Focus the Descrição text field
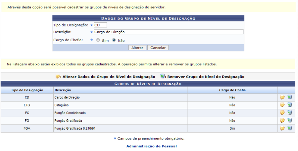This screenshot has height=151, width=298. (168, 32)
